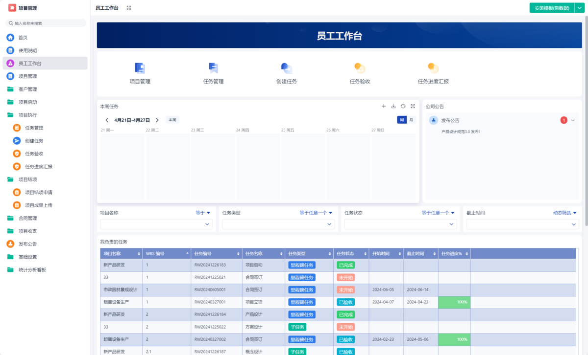Viewport: 588px width, 355px height.
Task: Open the 项目名称 filter dropdown
Action: pyautogui.click(x=156, y=224)
